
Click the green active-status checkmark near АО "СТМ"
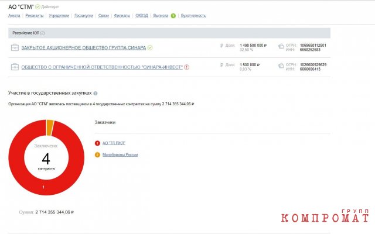pyautogui.click(x=37, y=6)
